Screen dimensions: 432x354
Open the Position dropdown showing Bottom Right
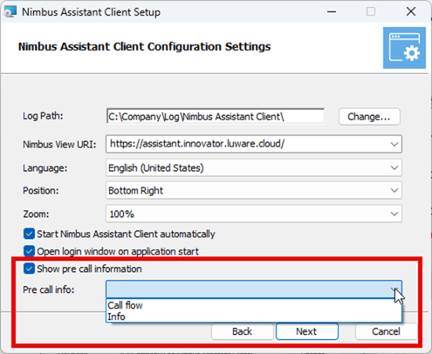pyautogui.click(x=394, y=191)
